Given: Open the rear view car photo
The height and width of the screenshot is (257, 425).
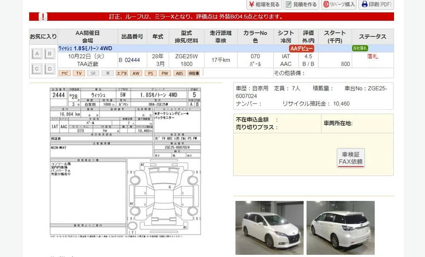Looking at the screenshot, I should pos(340,228).
